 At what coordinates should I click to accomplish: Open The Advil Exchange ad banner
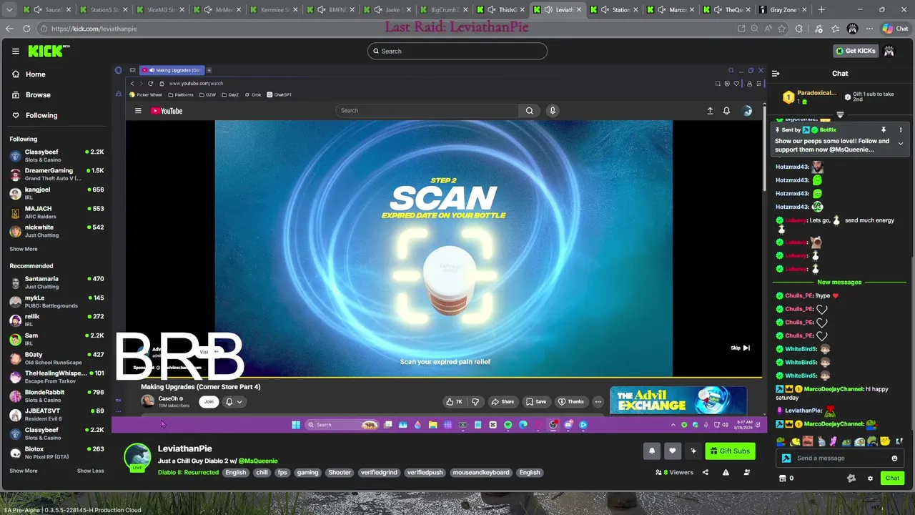click(x=678, y=401)
